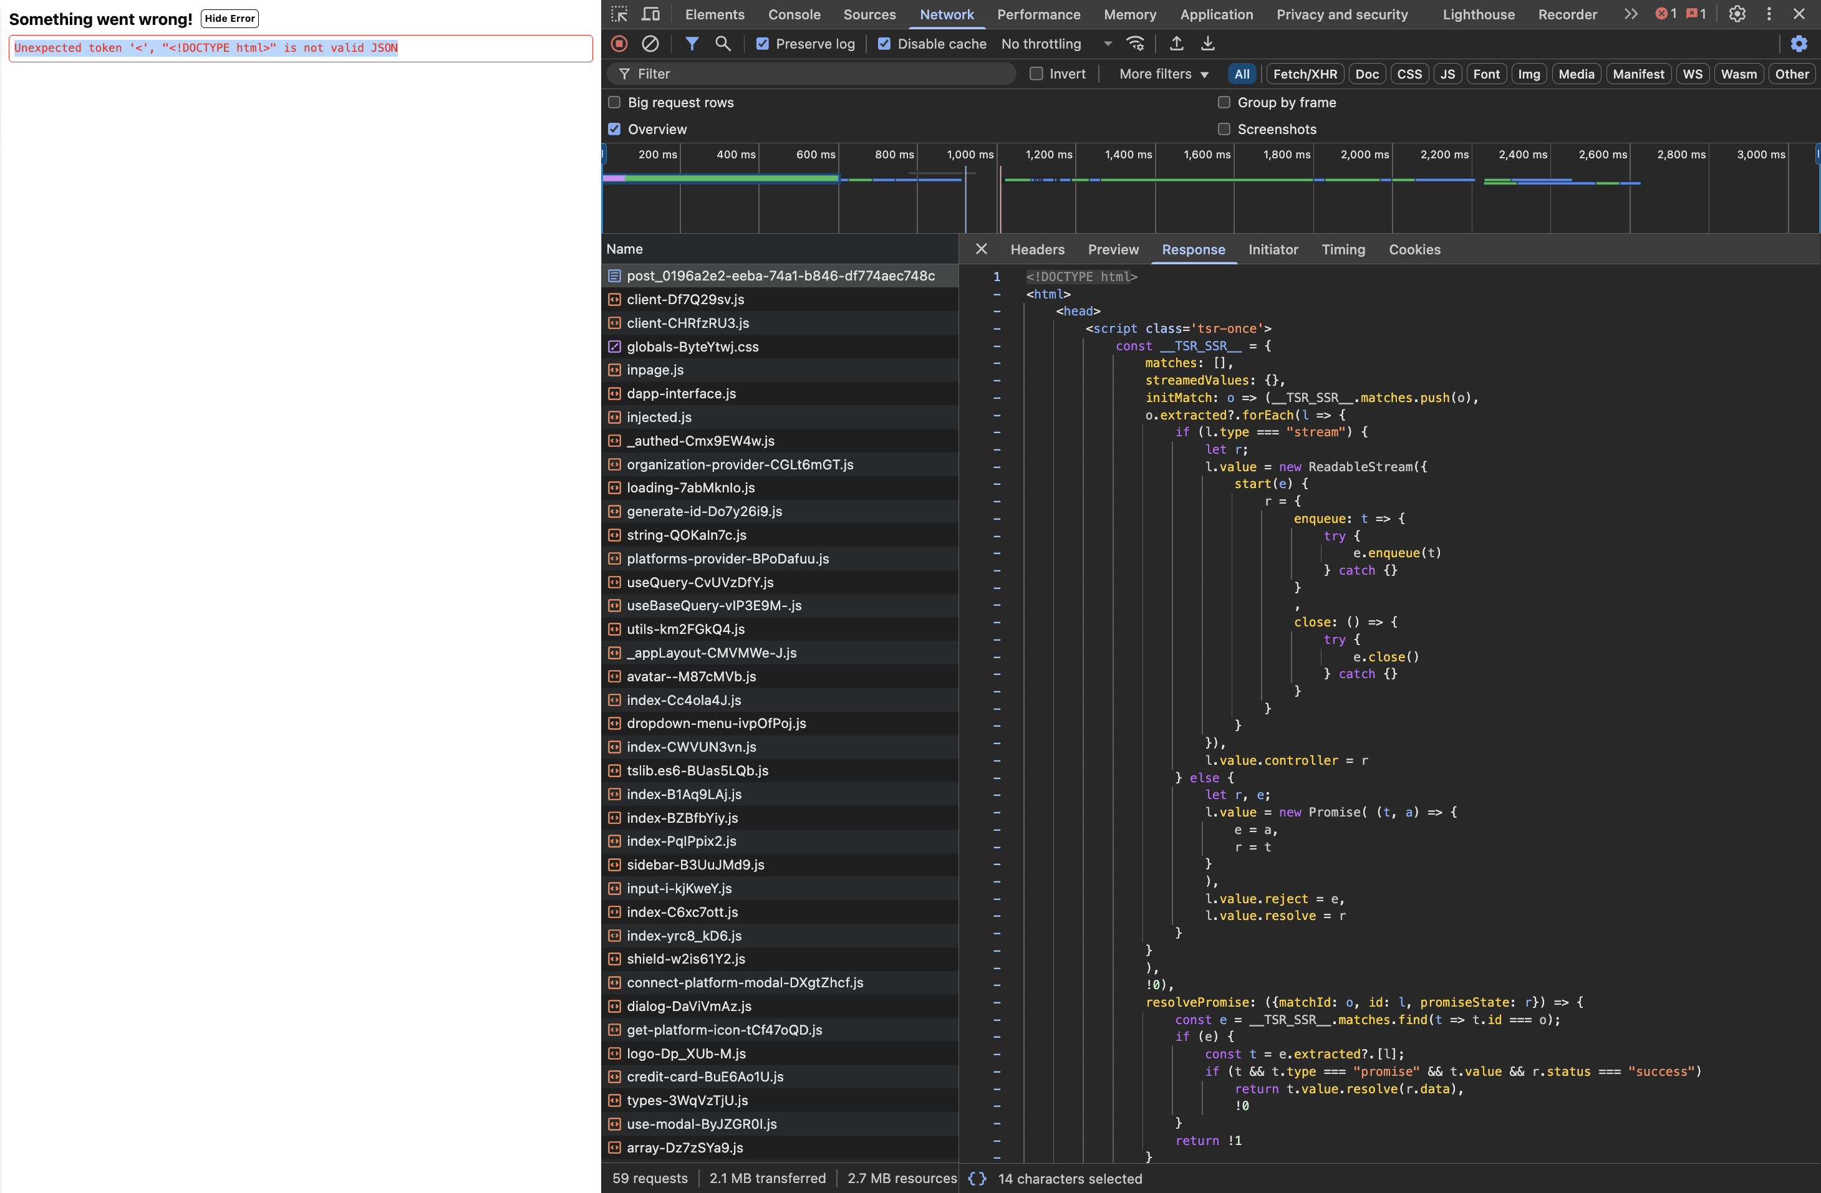The height and width of the screenshot is (1193, 1821).
Task: Open network conditions wifi icon
Action: pyautogui.click(x=1136, y=44)
